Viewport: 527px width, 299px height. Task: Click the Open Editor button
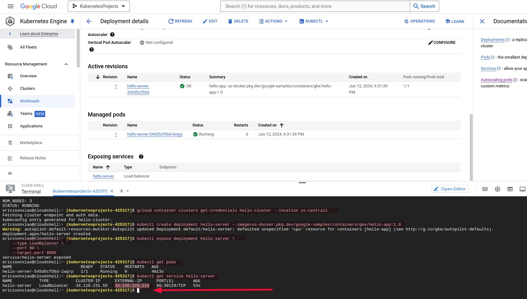450,189
